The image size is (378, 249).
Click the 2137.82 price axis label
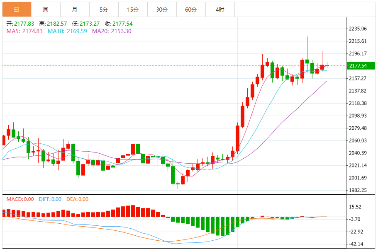tap(358, 91)
